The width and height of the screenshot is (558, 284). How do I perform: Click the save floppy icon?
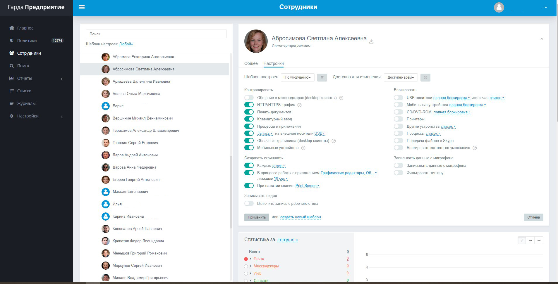pyautogui.click(x=425, y=77)
